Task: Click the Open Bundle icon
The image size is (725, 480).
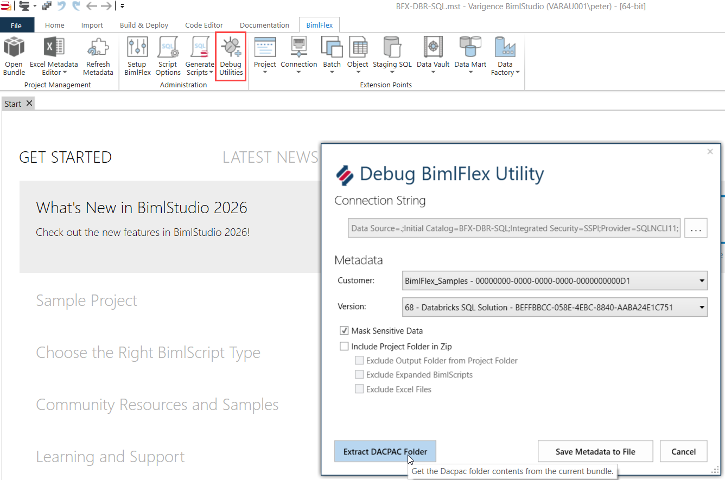Action: 14,56
